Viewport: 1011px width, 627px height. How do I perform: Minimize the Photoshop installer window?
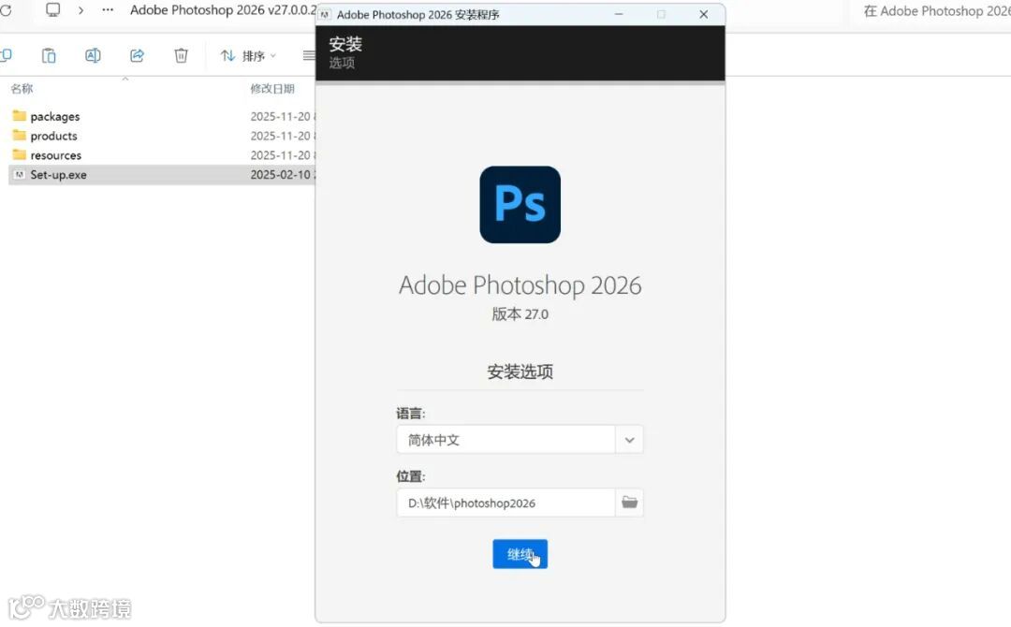click(619, 14)
